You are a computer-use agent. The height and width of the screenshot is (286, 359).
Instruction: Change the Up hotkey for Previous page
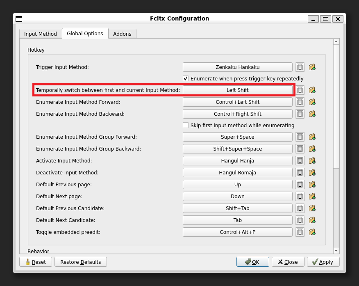(x=238, y=185)
